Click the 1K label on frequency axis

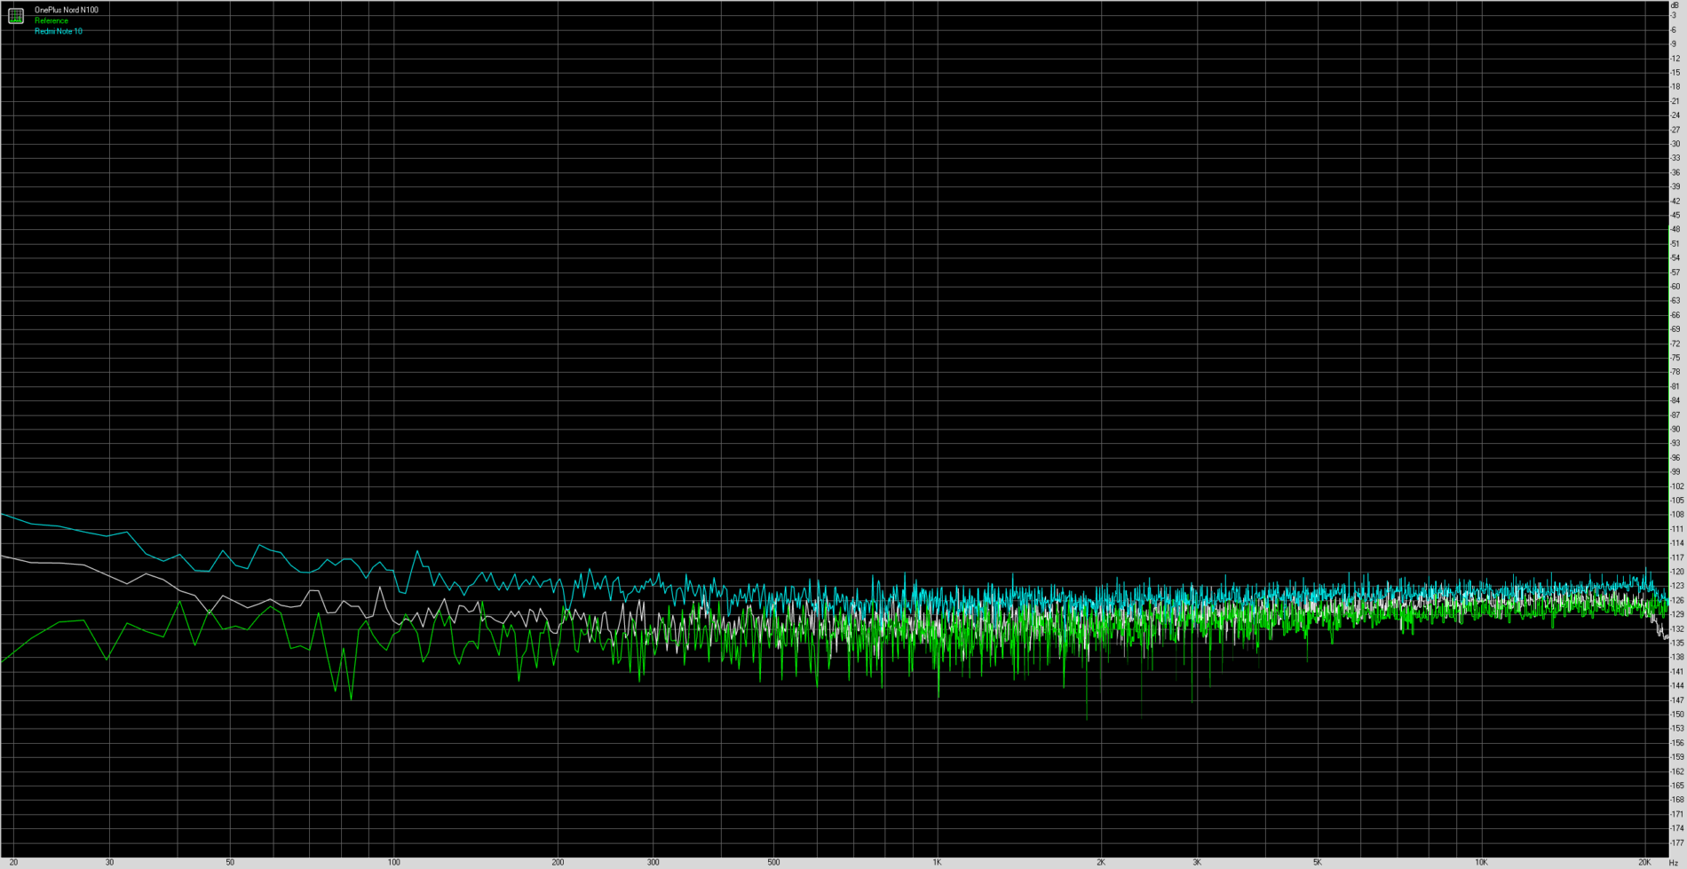pyautogui.click(x=937, y=862)
